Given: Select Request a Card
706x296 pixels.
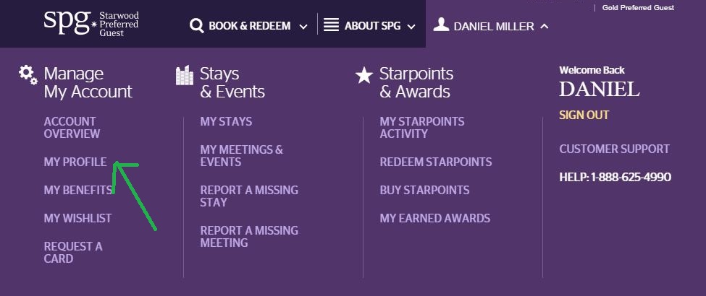Looking at the screenshot, I should [72, 253].
